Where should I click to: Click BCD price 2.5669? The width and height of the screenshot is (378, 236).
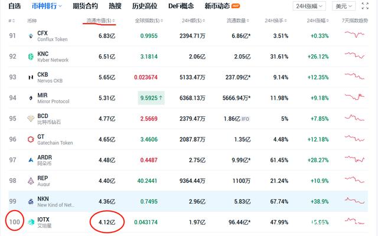tap(149, 119)
